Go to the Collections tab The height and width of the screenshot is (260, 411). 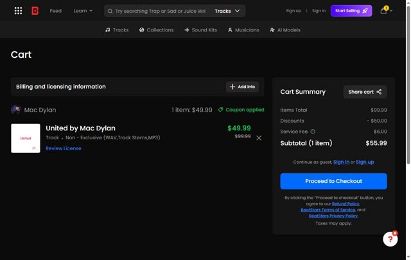[156, 30]
